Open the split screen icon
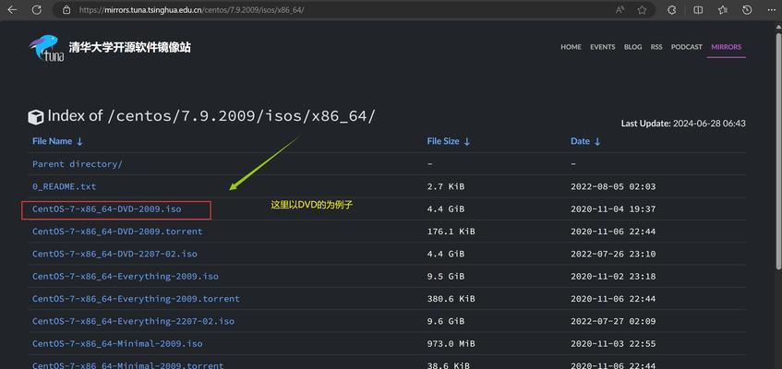This screenshot has width=782, height=369. (x=698, y=9)
